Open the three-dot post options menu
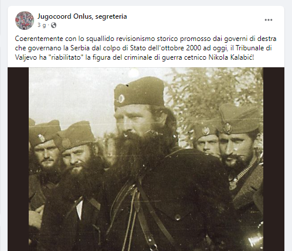This screenshot has height=251, width=292. [x=269, y=20]
